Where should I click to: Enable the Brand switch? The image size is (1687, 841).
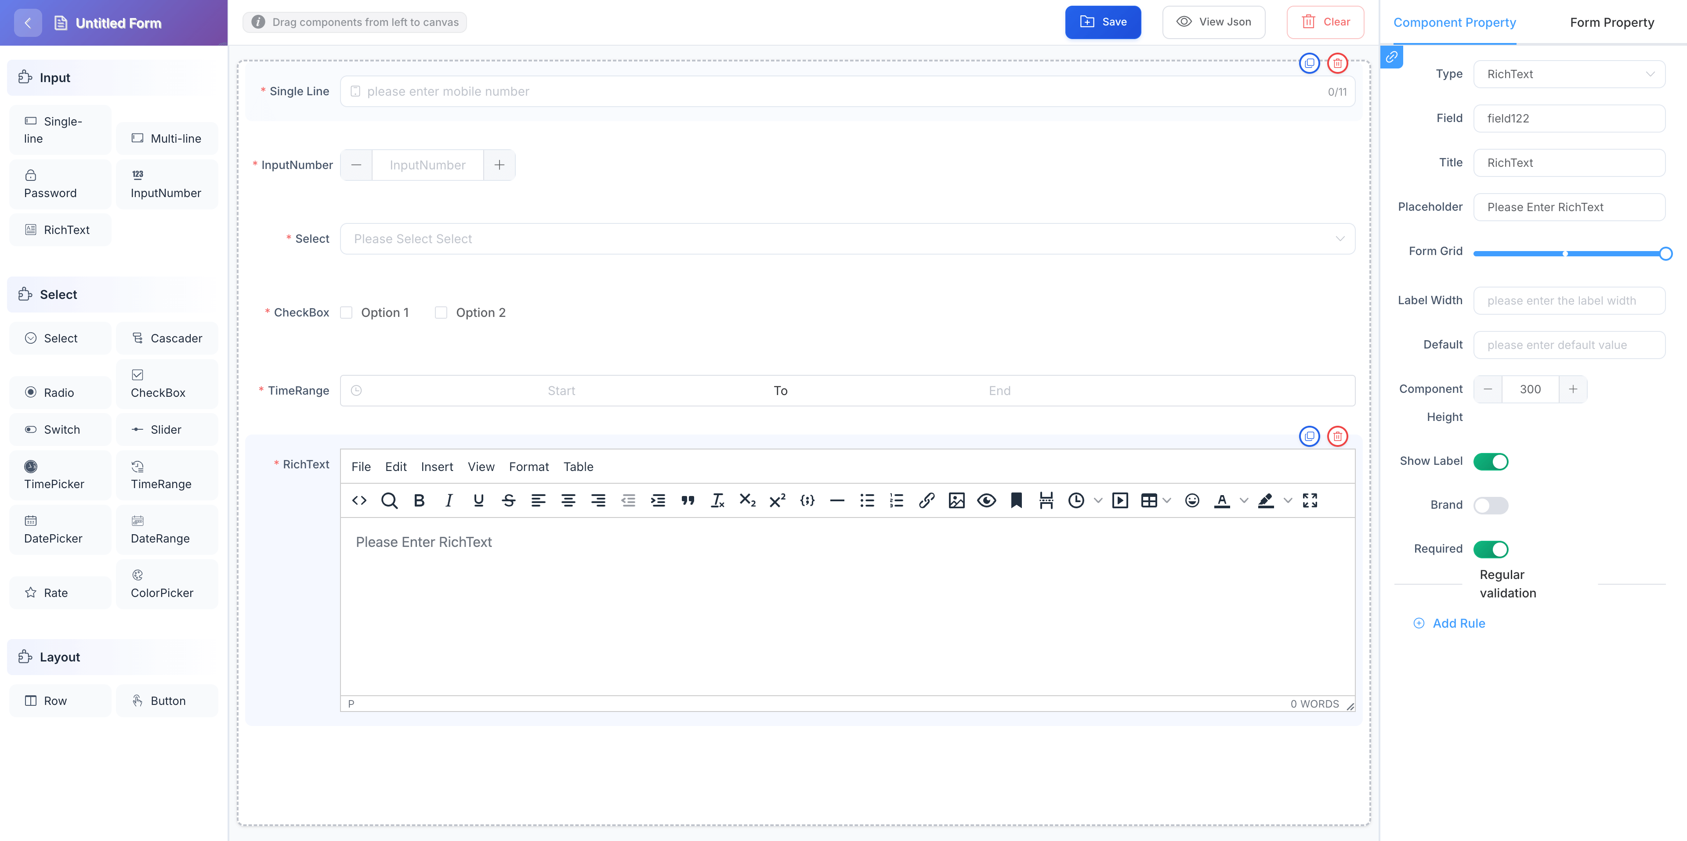(x=1491, y=505)
